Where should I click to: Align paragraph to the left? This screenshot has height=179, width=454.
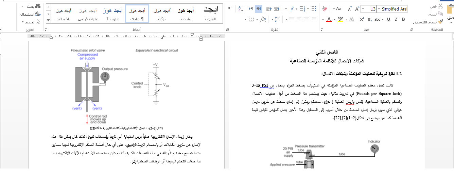pyautogui.click(x=299, y=19)
